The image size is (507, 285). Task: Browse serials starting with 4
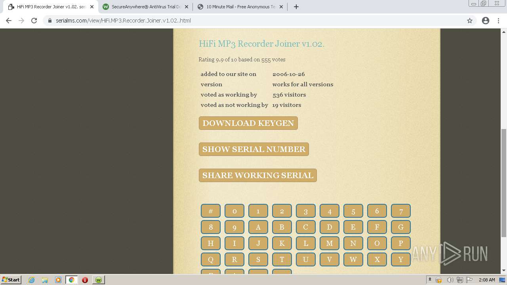click(x=330, y=211)
